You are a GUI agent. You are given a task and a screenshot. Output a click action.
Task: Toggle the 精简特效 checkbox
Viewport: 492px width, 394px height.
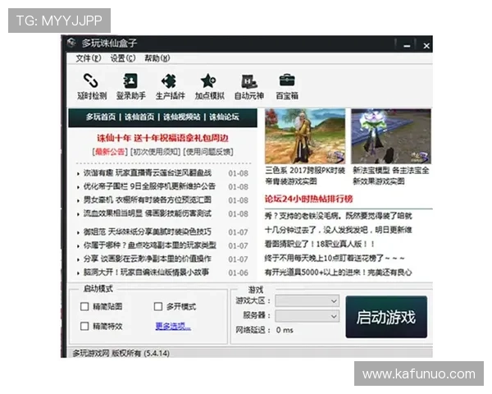pyautogui.click(x=84, y=326)
